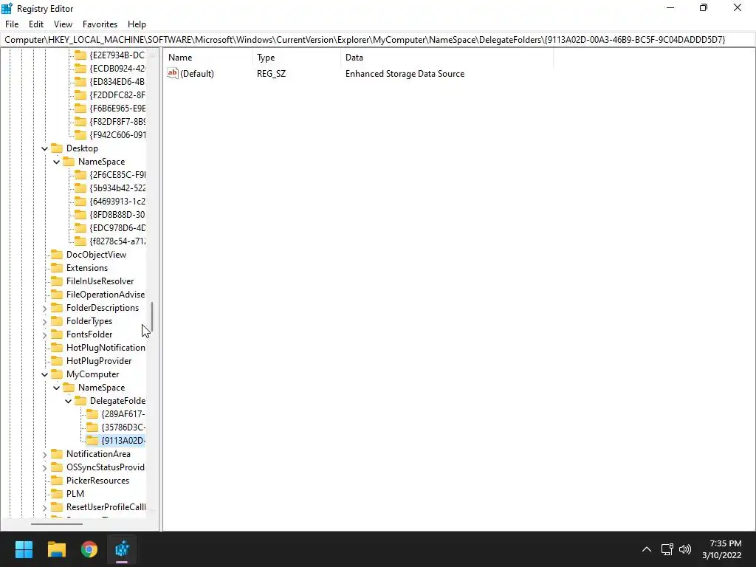Open the volume tray icon
756x567 pixels.
(x=684, y=549)
